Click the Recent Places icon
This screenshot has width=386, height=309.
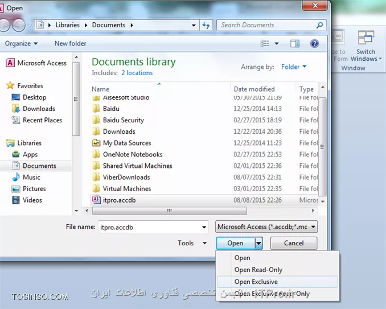(16, 120)
